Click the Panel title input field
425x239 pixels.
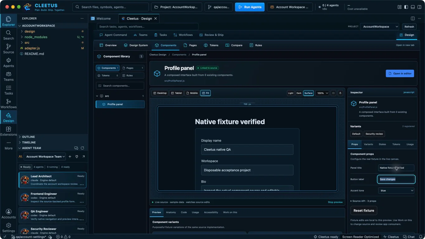click(396, 168)
